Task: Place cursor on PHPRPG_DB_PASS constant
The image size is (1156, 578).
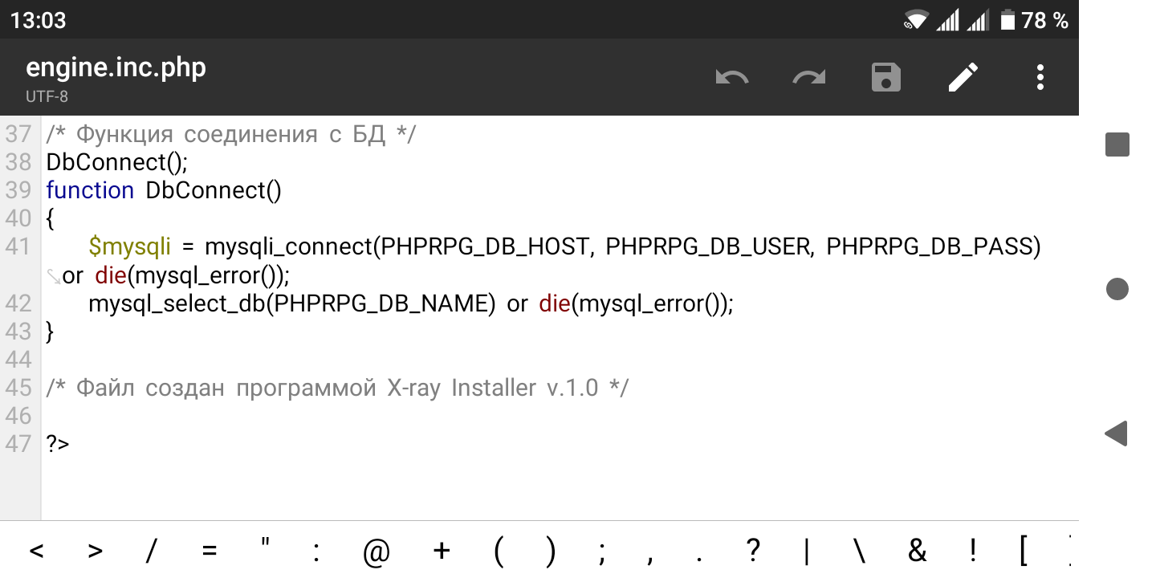Action: pyautogui.click(x=928, y=247)
